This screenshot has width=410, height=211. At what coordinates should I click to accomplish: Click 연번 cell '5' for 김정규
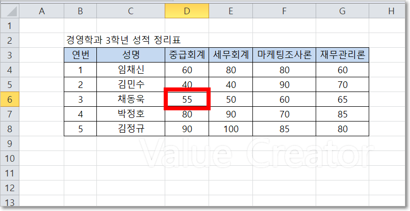point(80,129)
